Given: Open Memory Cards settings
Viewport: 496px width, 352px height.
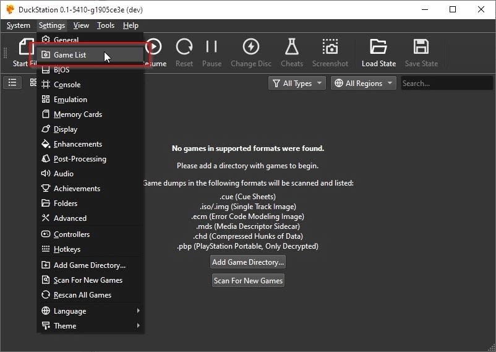Looking at the screenshot, I should pyautogui.click(x=90, y=114).
